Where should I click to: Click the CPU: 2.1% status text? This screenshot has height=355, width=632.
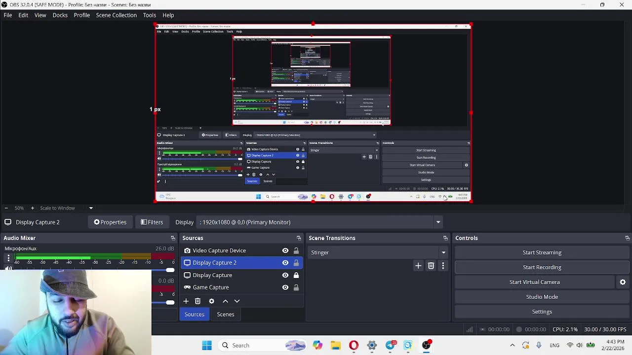(565, 329)
